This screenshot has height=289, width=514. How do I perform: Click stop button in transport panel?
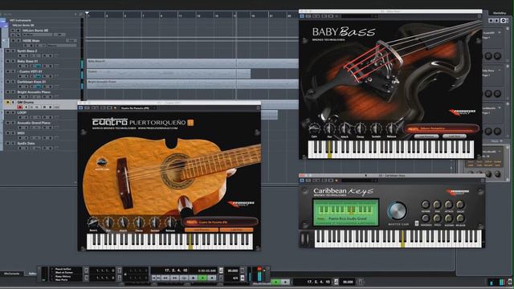(194, 278)
